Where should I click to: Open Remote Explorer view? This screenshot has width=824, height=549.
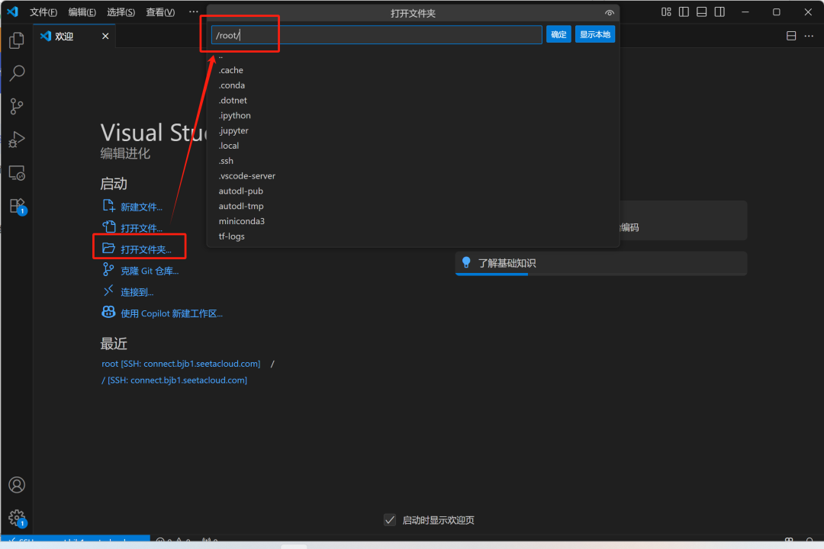(17, 173)
